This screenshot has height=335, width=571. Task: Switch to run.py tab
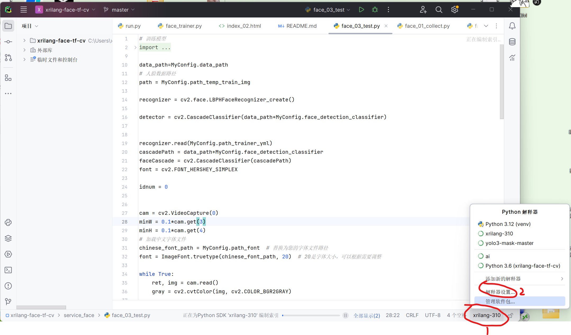(x=129, y=26)
